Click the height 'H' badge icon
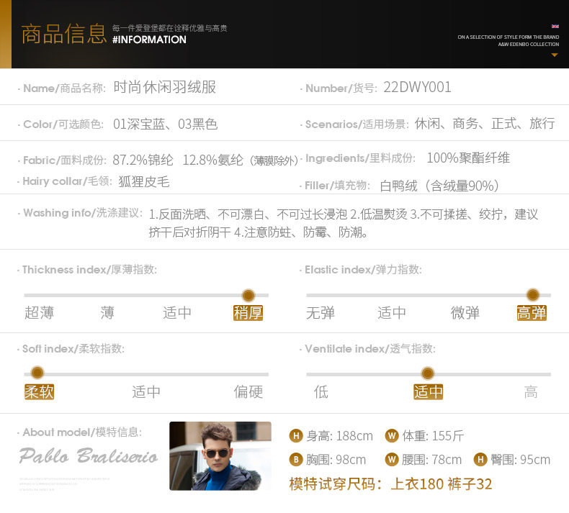 [296, 435]
